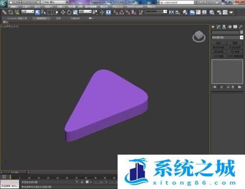
Task: Click the Render Production teapot icon
Action: tap(231, 12)
